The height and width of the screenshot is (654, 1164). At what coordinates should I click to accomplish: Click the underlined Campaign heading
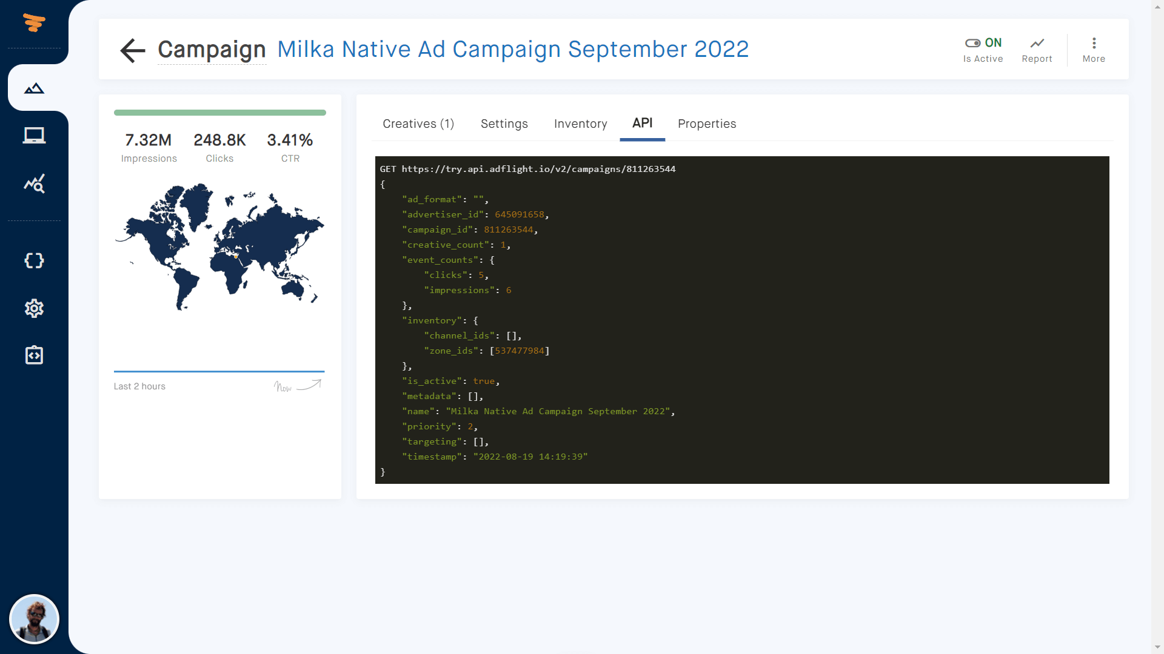212,50
